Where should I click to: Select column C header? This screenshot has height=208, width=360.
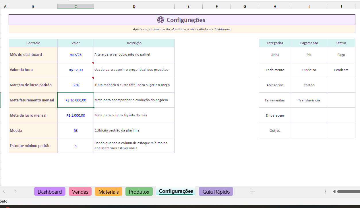(x=76, y=6)
